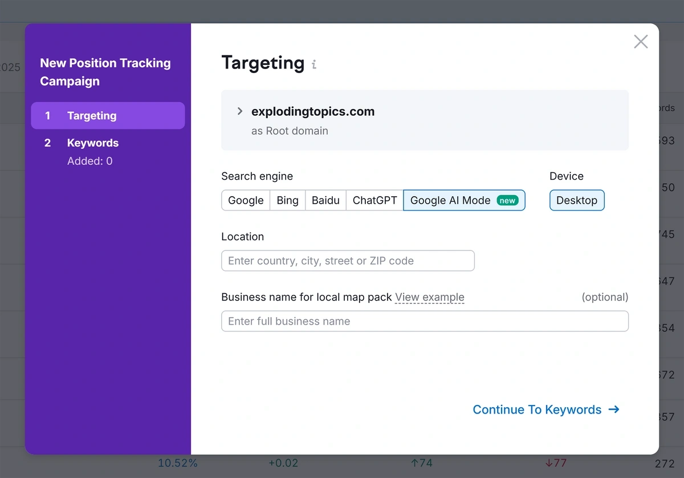Click the 'Device' label
The width and height of the screenshot is (684, 478).
(x=567, y=176)
